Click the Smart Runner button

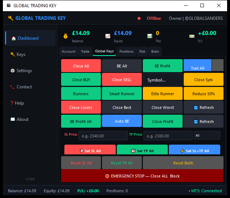122,93
